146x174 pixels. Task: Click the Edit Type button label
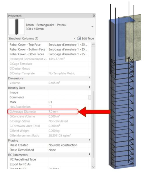tap(88, 38)
